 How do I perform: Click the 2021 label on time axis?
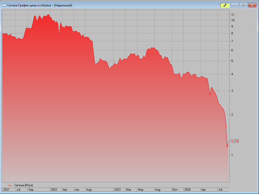6,190
